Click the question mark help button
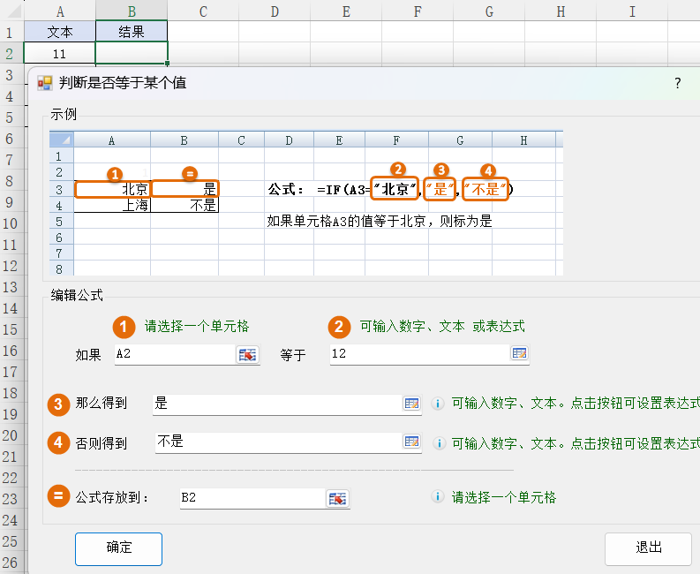 pos(677,83)
